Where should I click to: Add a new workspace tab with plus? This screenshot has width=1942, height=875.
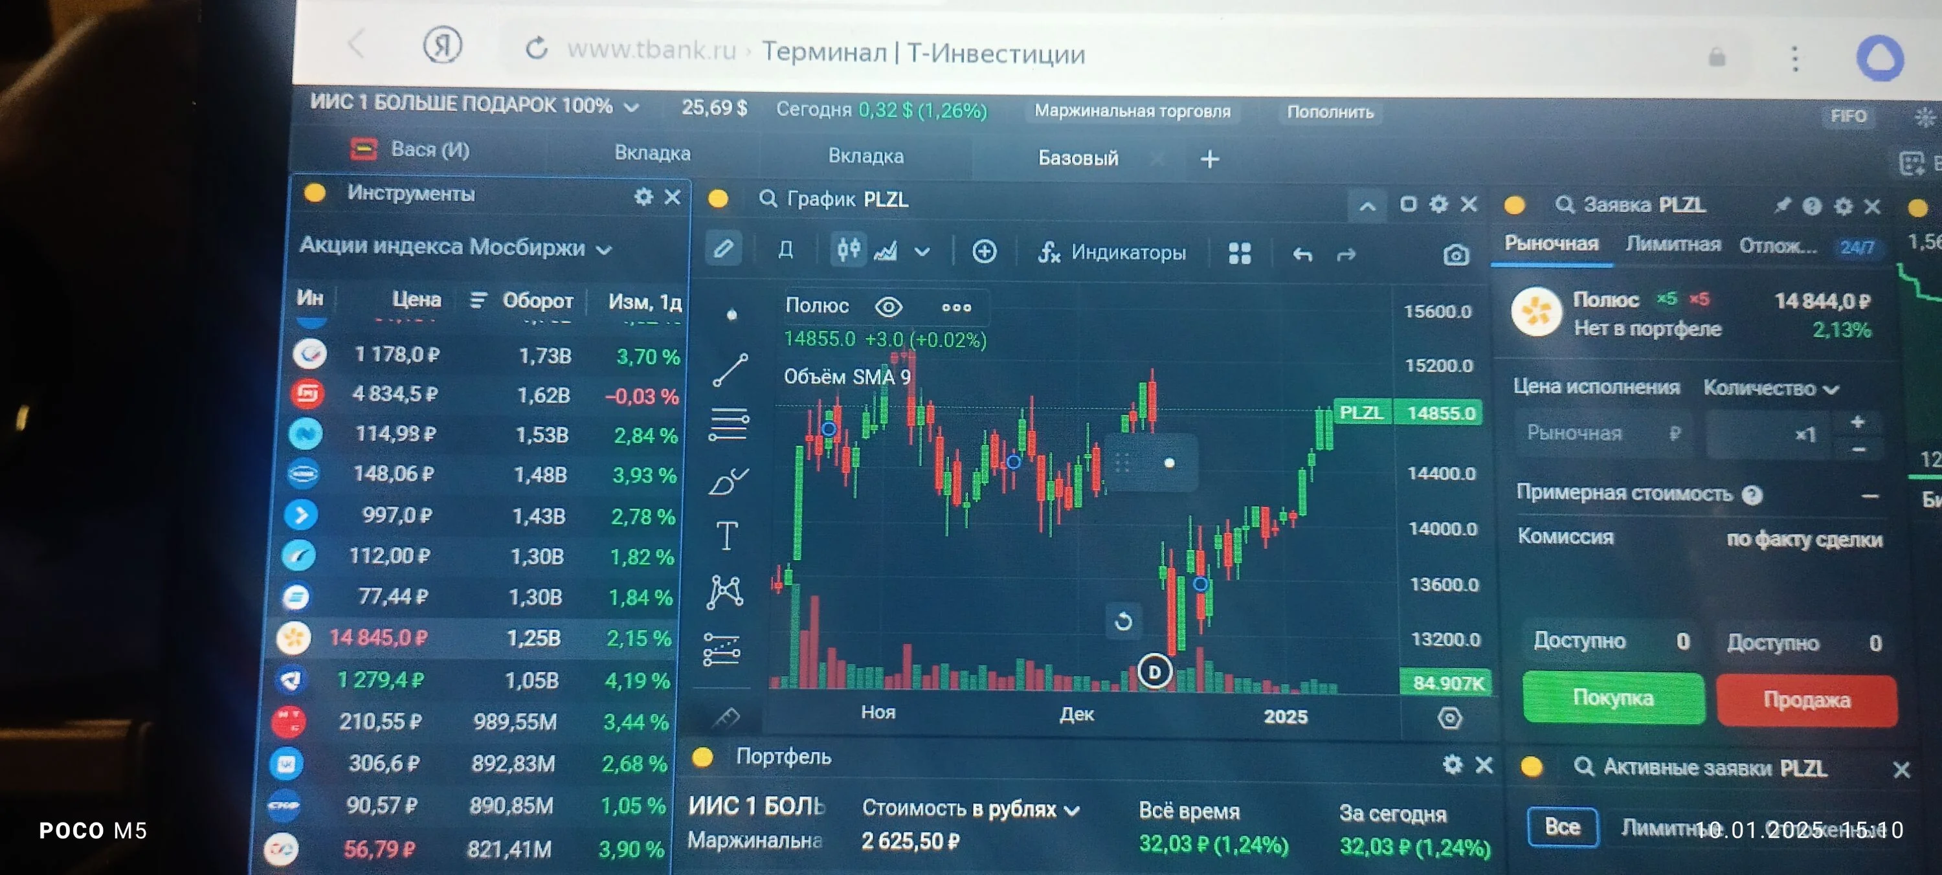pyautogui.click(x=1209, y=159)
